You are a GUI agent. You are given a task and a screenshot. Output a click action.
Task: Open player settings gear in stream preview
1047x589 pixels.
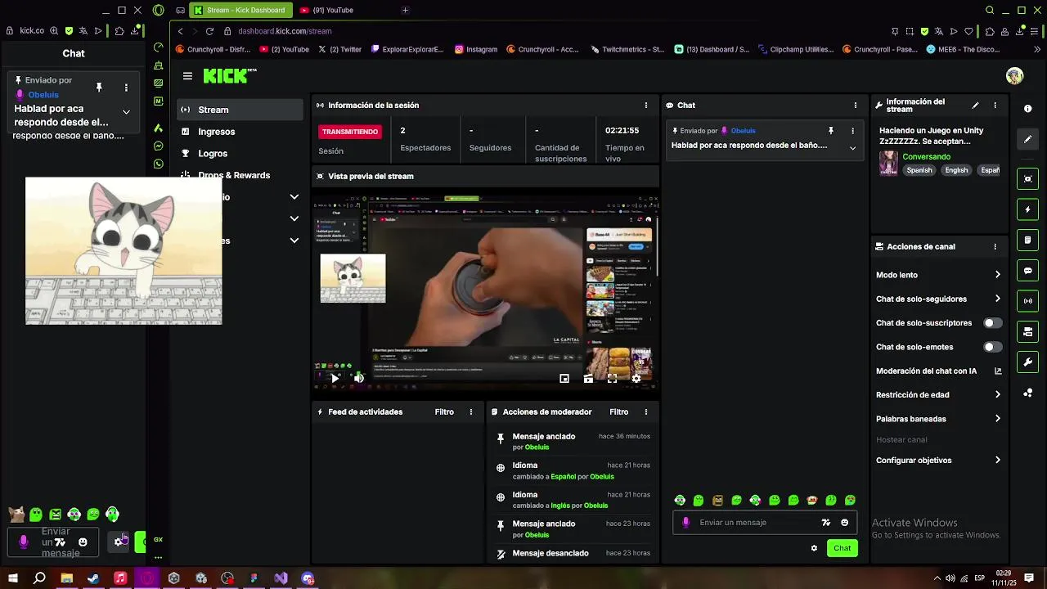pos(636,379)
